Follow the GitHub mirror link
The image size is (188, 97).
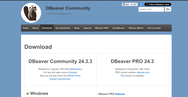[74, 76]
